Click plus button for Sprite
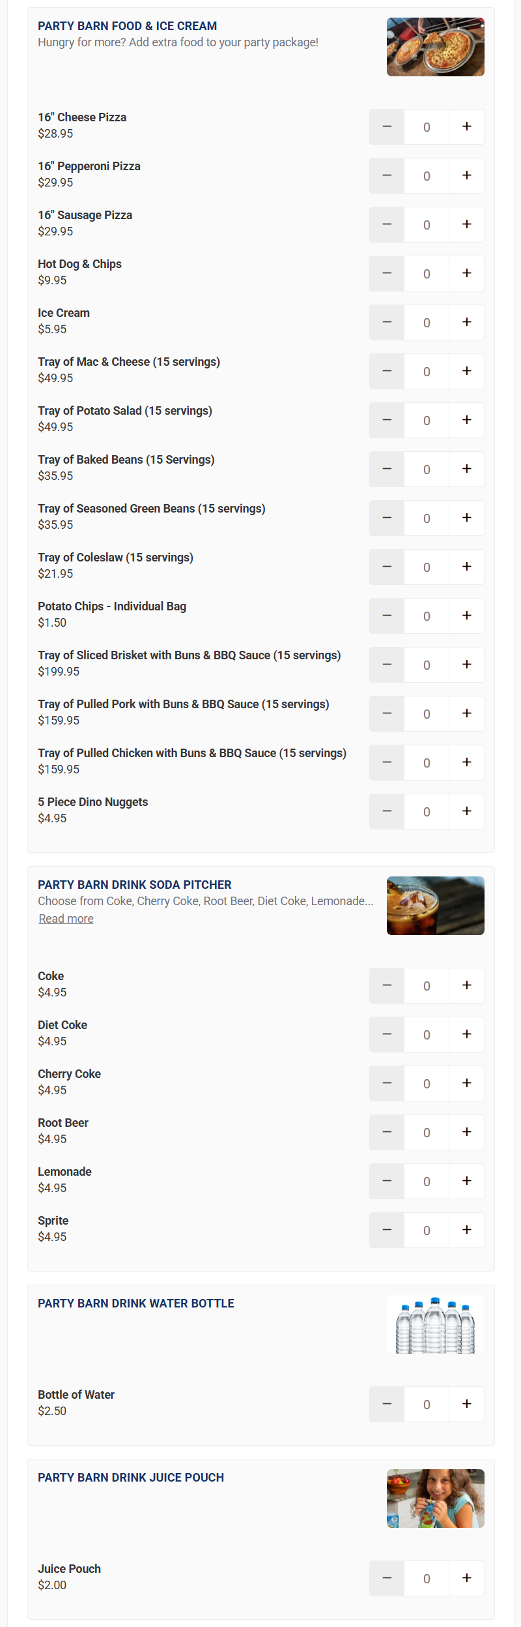This screenshot has height=1627, width=521. [466, 1230]
